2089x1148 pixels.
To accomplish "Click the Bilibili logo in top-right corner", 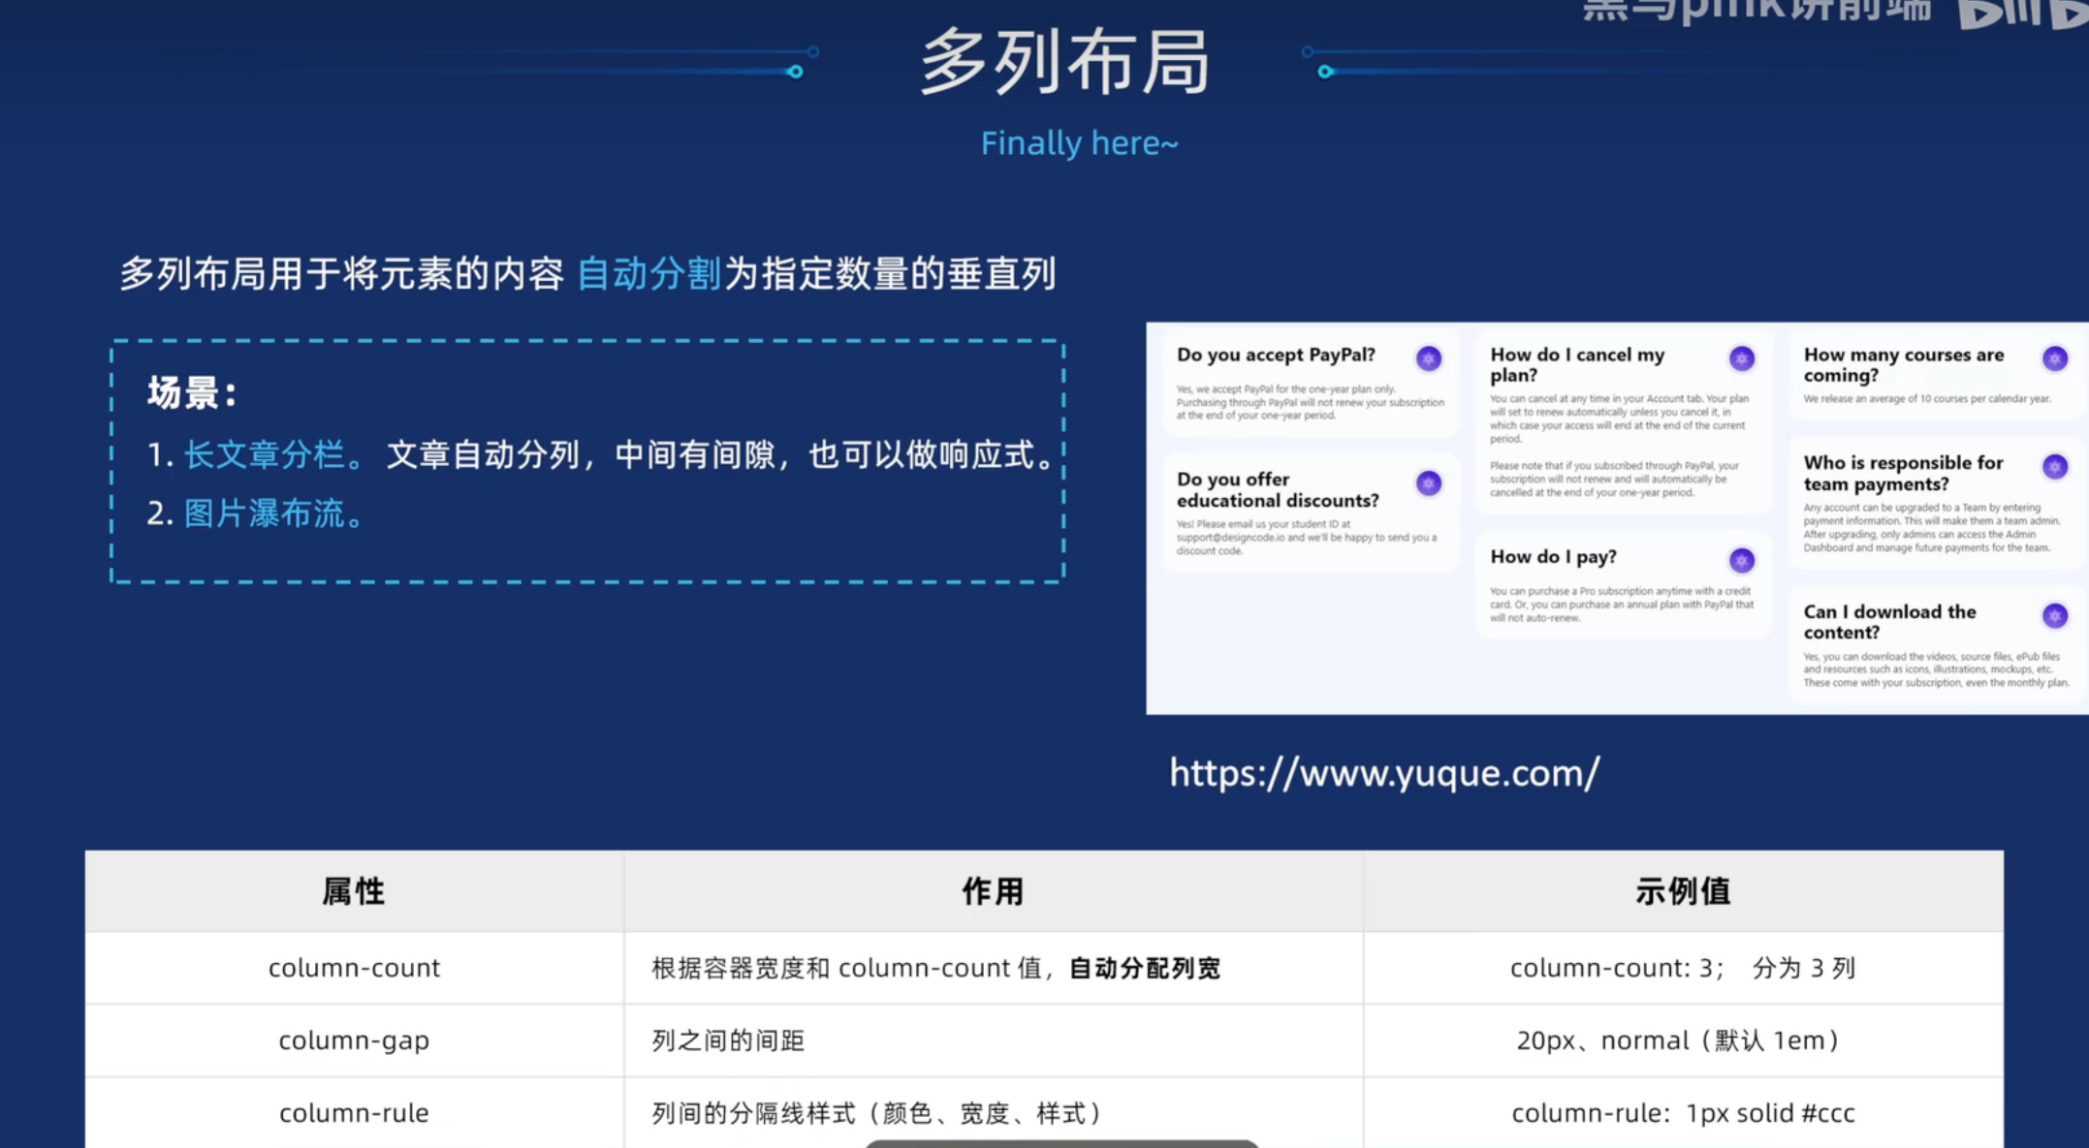I will [2021, 14].
